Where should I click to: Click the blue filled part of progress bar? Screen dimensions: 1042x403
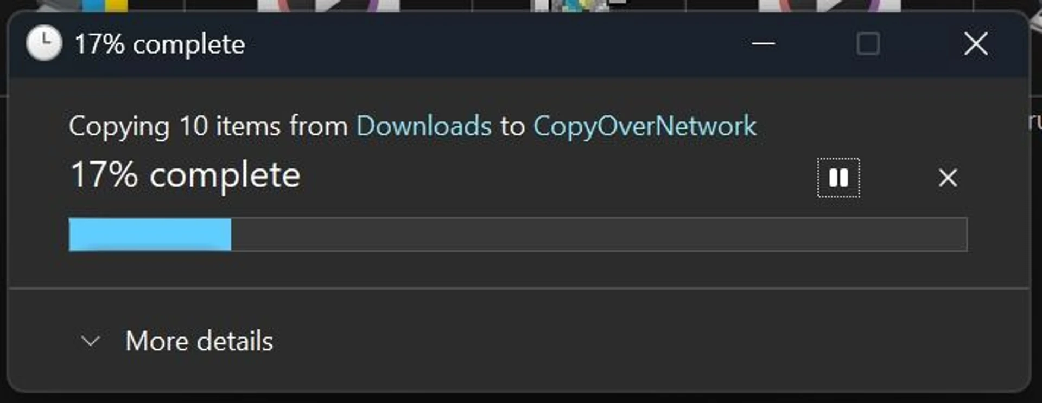(150, 235)
